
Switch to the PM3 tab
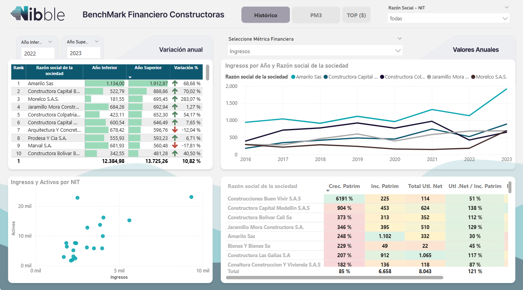pos(316,15)
